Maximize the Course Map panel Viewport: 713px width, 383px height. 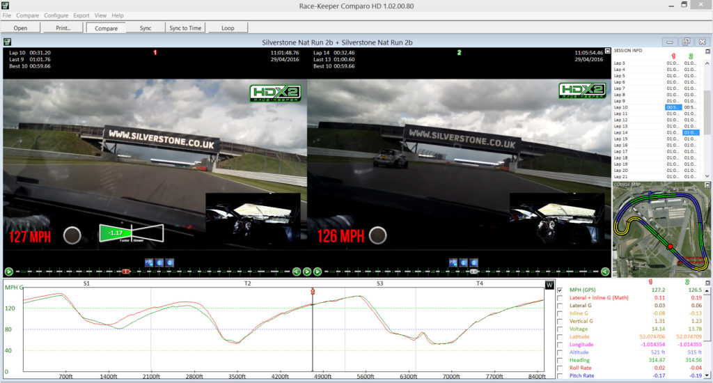point(707,185)
